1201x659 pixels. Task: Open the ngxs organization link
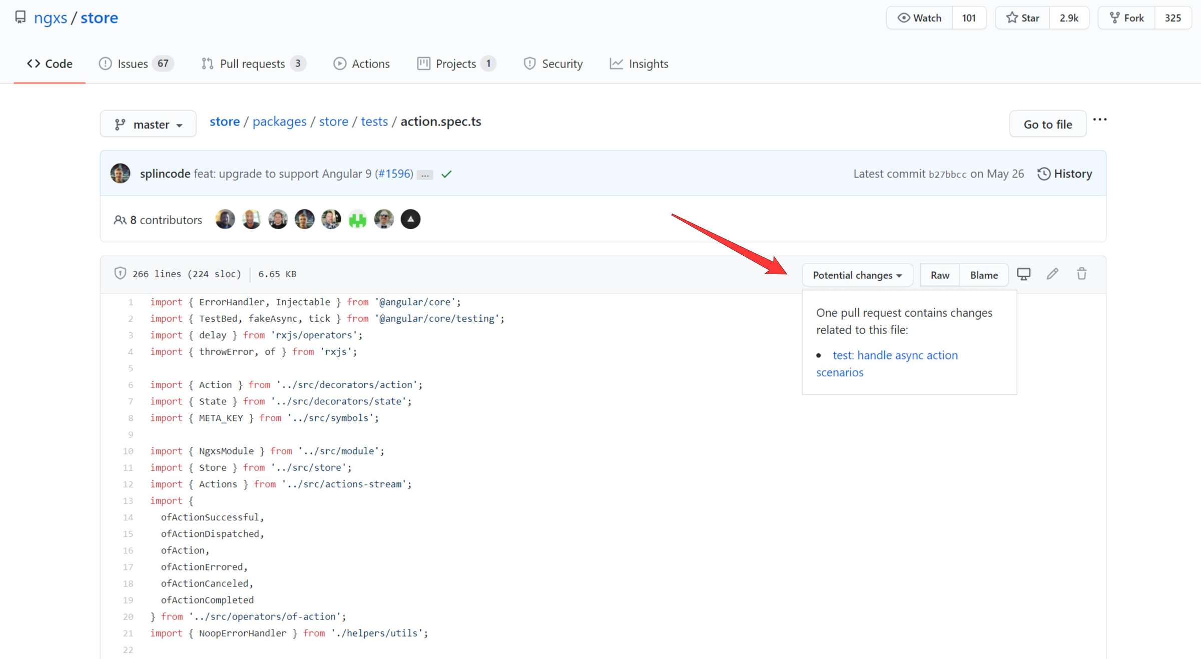point(51,18)
